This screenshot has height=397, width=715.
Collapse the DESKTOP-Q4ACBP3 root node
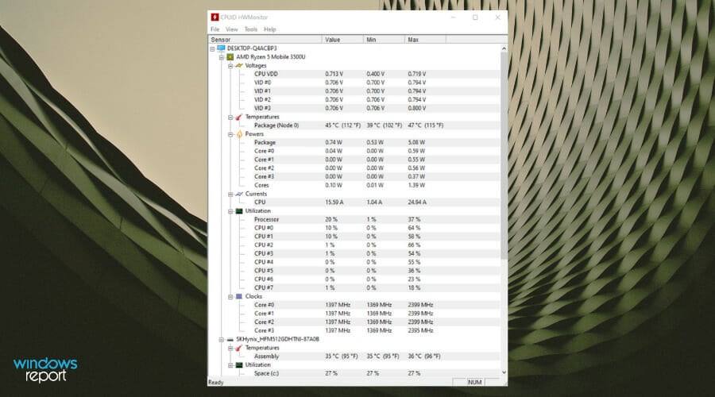tap(212, 48)
